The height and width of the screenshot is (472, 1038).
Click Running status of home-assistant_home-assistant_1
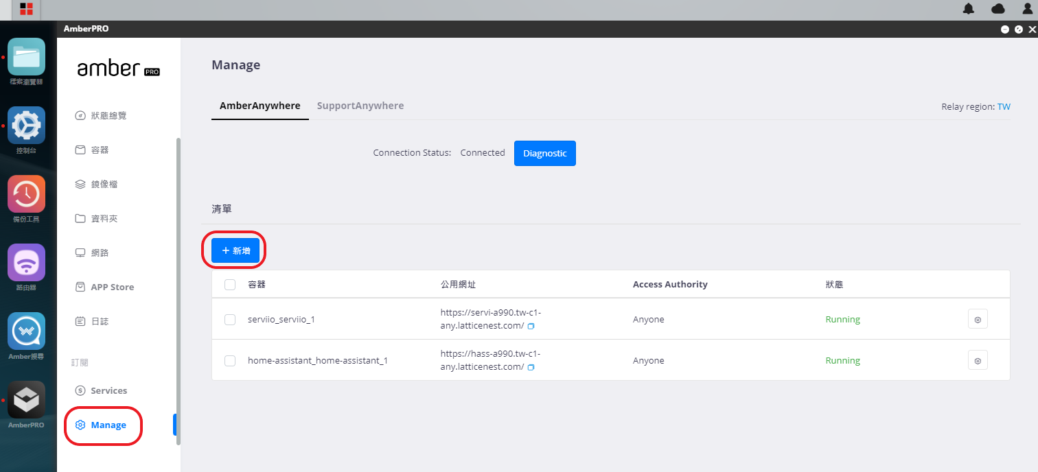coord(842,360)
